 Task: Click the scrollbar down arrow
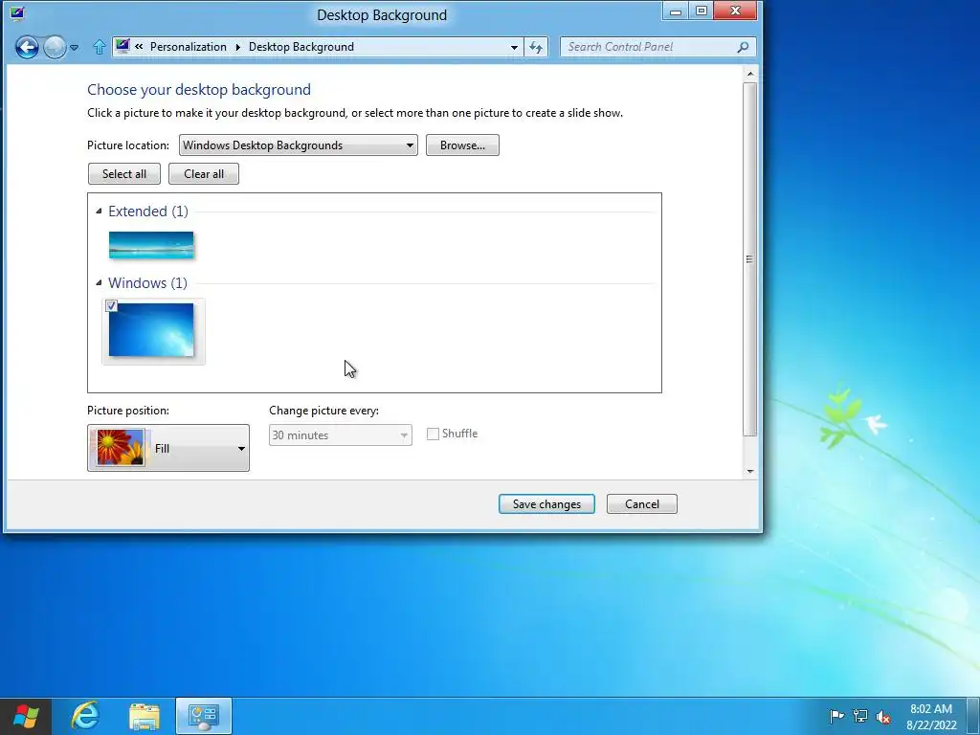(750, 471)
